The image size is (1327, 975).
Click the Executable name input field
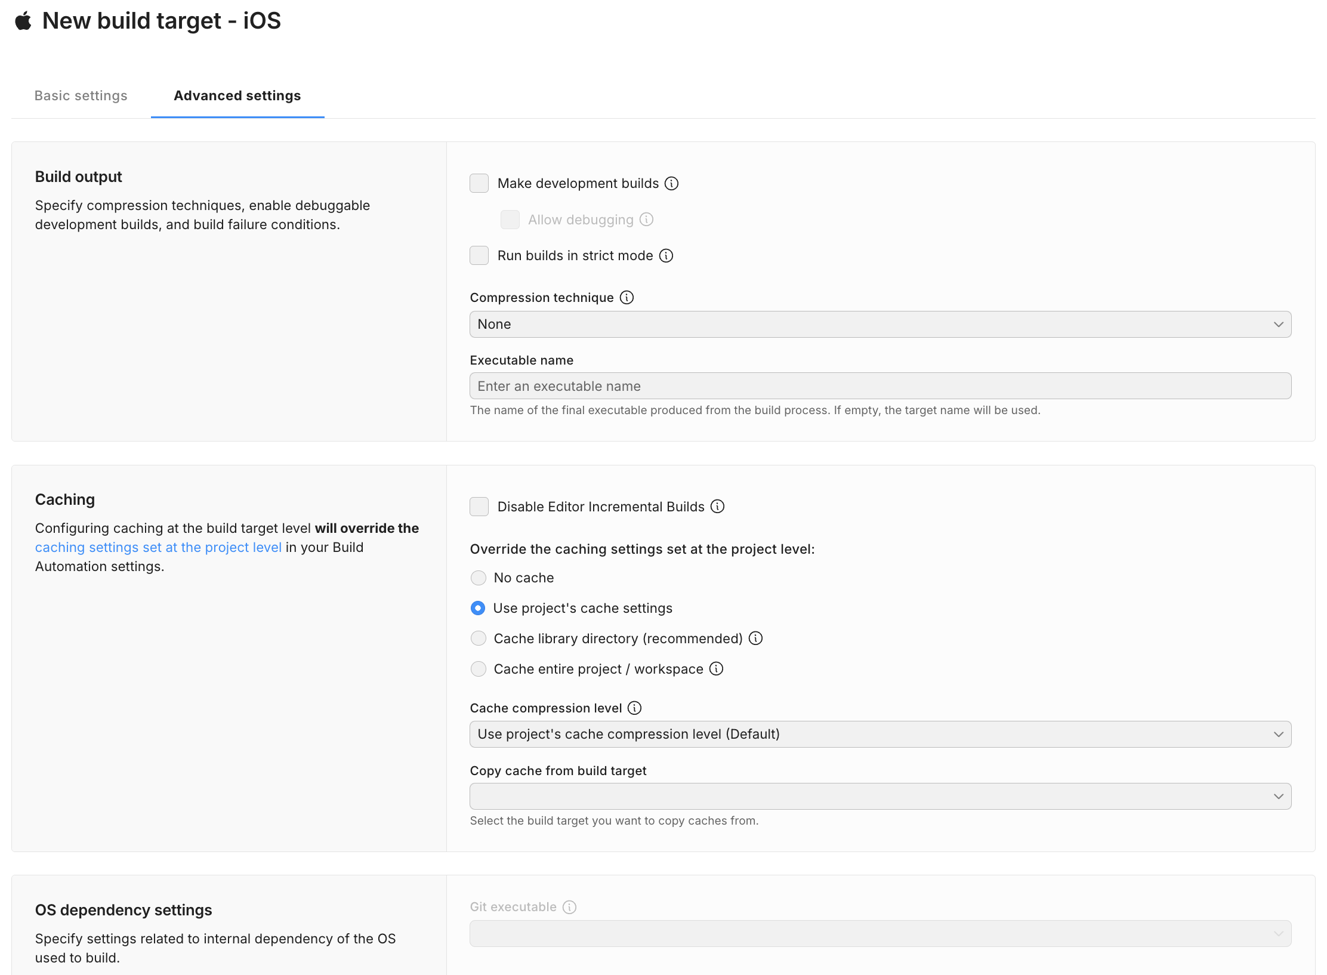(879, 385)
